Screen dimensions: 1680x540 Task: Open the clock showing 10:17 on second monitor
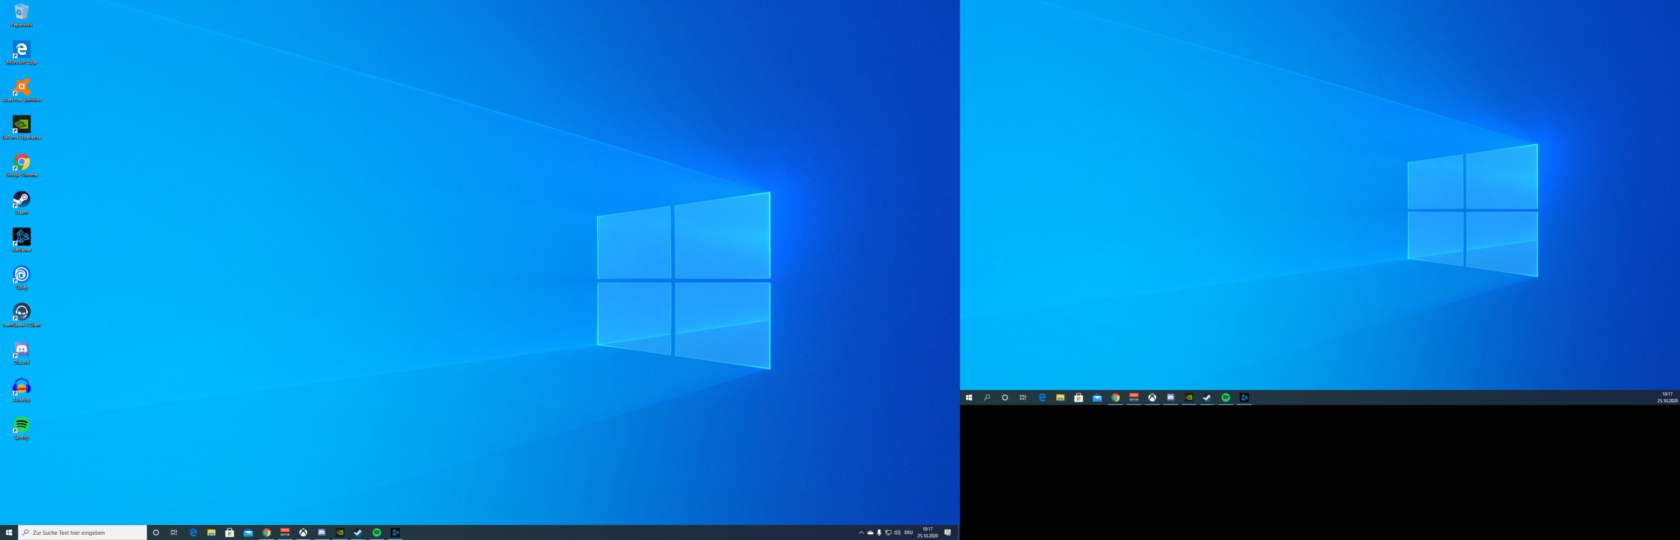(1667, 398)
